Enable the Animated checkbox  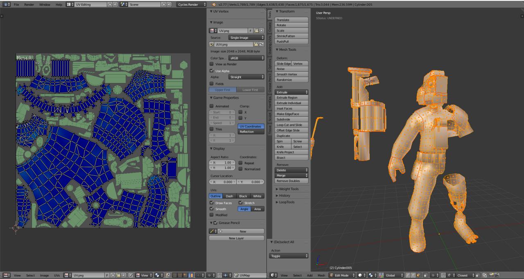coord(212,106)
